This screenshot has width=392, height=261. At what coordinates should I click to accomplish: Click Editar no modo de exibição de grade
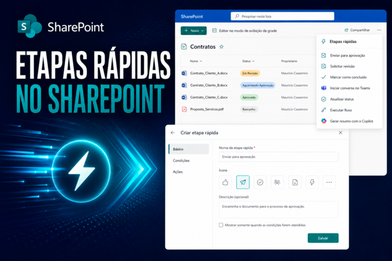point(248,31)
